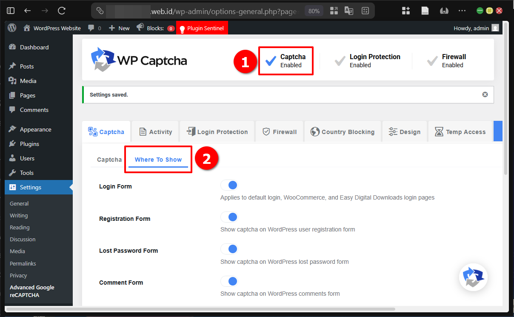This screenshot has height=317, width=514.
Task: Open Permalinks settings from the sidebar
Action: 22,263
